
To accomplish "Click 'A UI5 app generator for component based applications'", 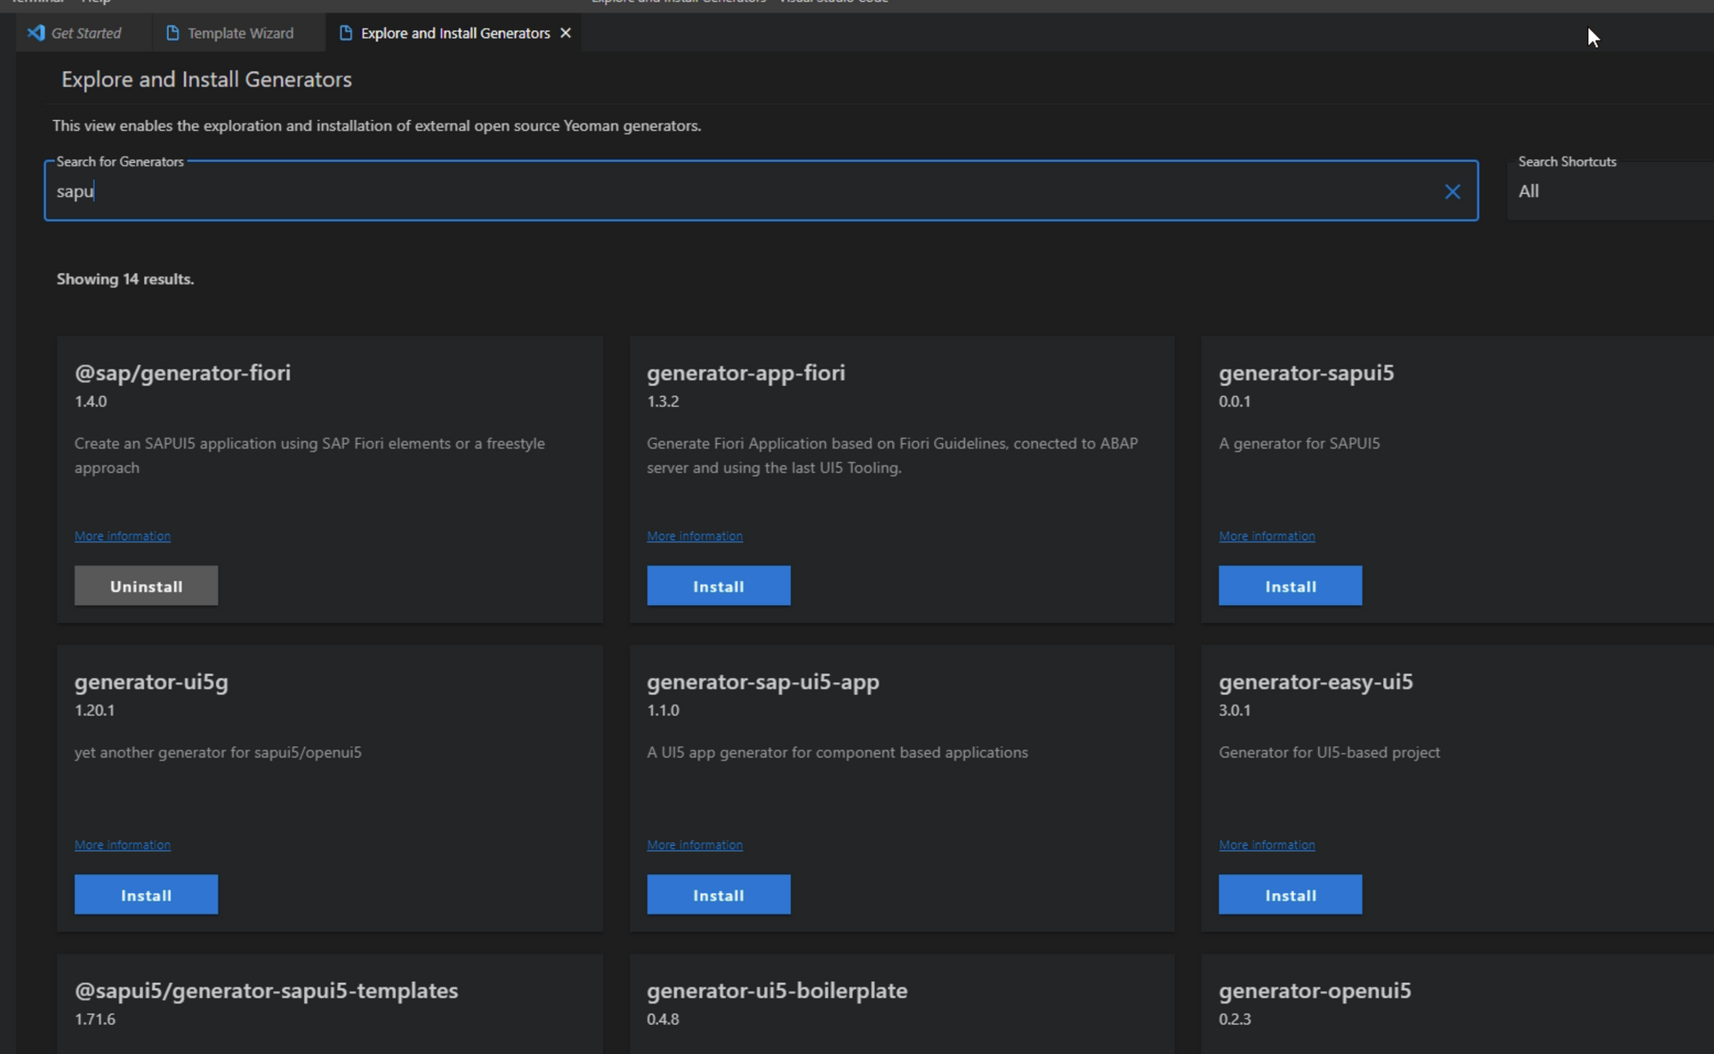I will click(x=837, y=752).
